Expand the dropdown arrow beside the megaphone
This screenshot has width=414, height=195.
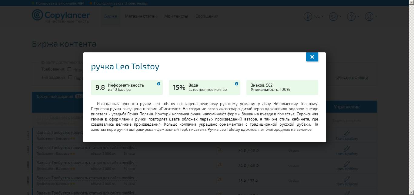(x=340, y=16)
